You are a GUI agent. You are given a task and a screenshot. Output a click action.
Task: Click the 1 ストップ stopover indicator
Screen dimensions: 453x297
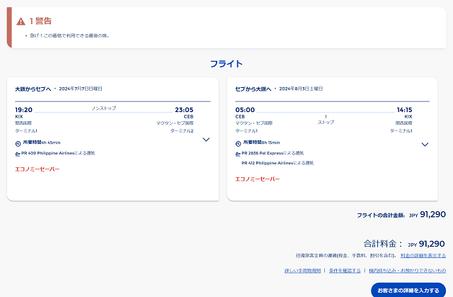point(325,119)
